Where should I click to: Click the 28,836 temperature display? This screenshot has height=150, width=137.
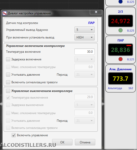coord(121,50)
